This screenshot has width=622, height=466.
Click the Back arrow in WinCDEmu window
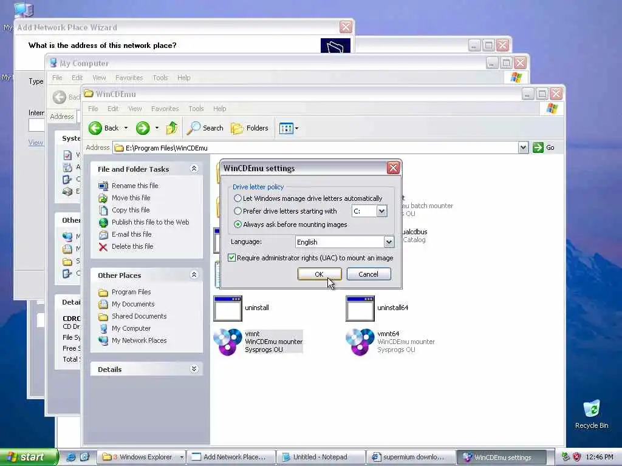tap(95, 128)
